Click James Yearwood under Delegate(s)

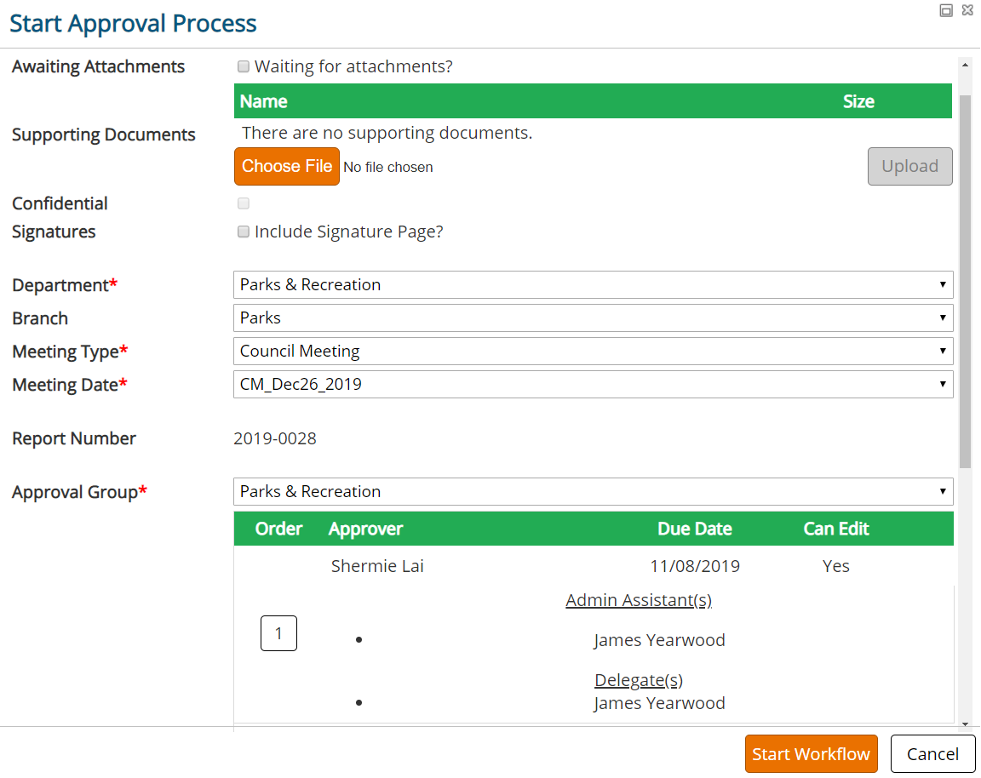pyautogui.click(x=659, y=703)
